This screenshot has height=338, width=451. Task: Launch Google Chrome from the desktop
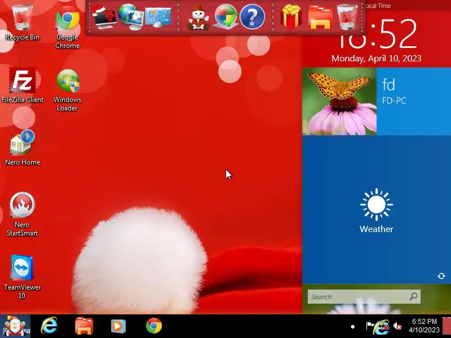click(x=67, y=29)
